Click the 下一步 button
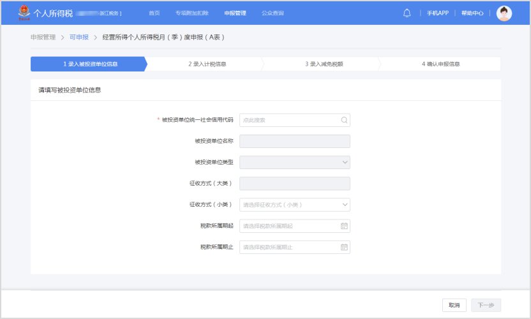 tap(486, 306)
